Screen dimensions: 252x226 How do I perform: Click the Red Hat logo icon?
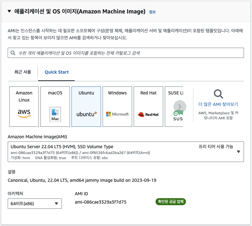coord(148,115)
